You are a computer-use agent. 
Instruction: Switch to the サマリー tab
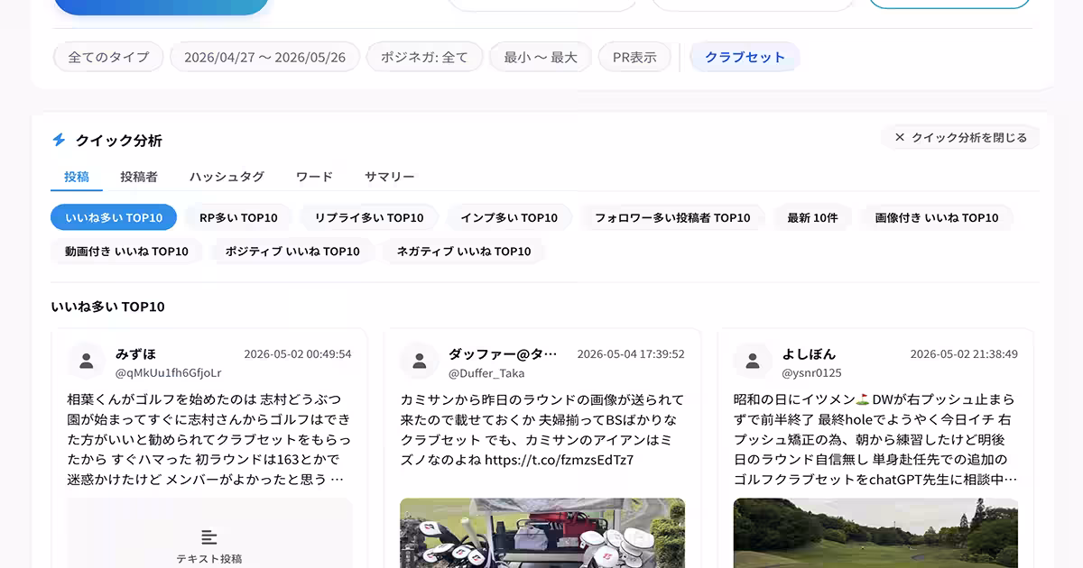tap(390, 177)
